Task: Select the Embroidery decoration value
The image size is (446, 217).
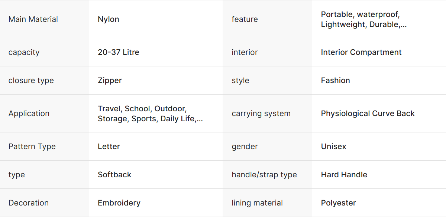Action: click(x=119, y=203)
